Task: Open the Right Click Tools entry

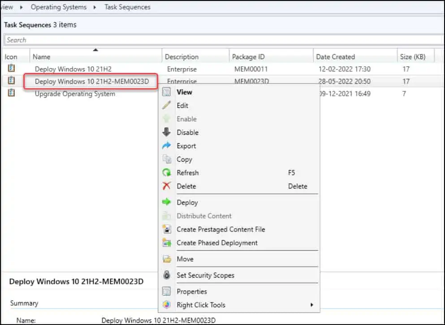Action: [x=238, y=305]
